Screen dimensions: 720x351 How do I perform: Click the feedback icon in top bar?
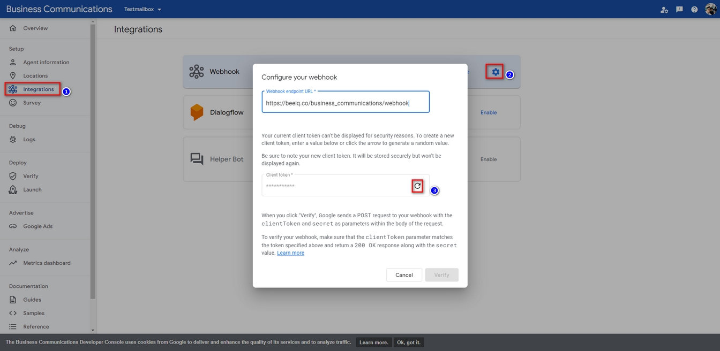point(679,9)
